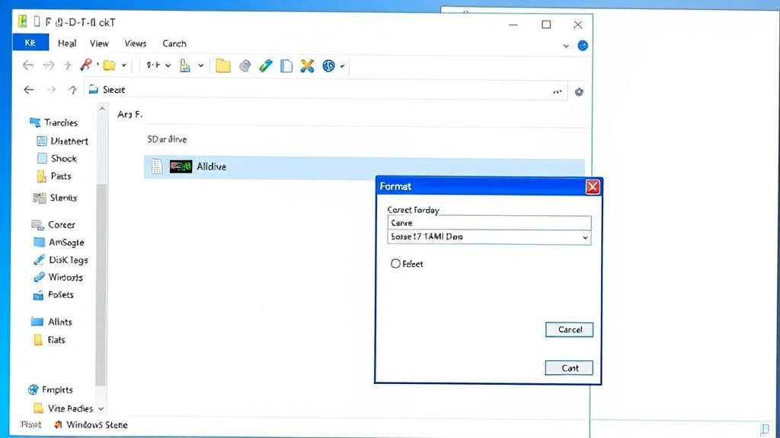Open the Fmpicts network item in the sidebar
Viewport: 780px width, 438px height.
click(x=53, y=389)
